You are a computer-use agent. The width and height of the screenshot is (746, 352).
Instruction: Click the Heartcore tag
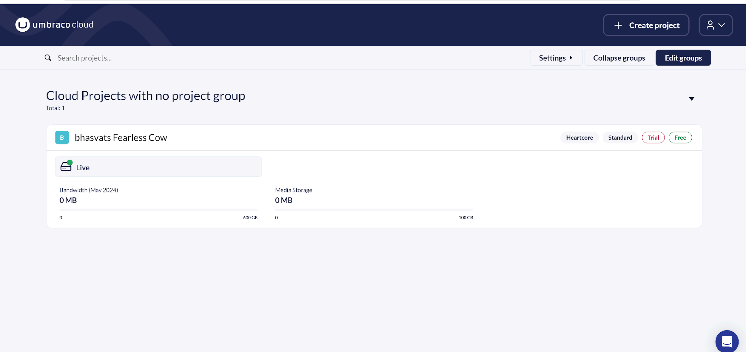click(579, 138)
